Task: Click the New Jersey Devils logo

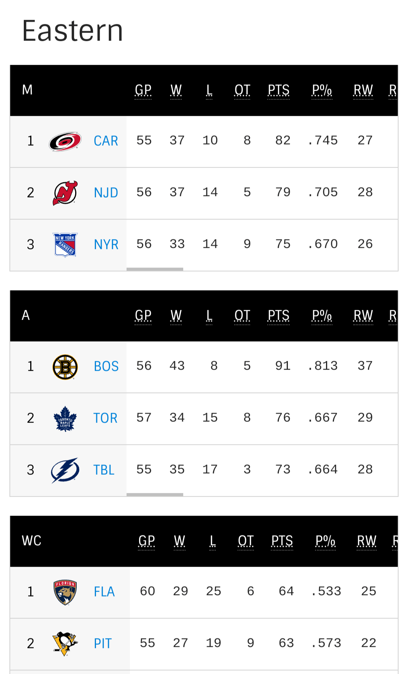Action: 65,193
